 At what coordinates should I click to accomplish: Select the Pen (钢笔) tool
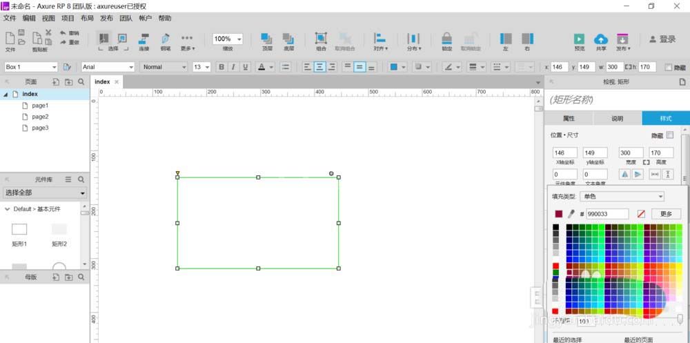(x=166, y=39)
